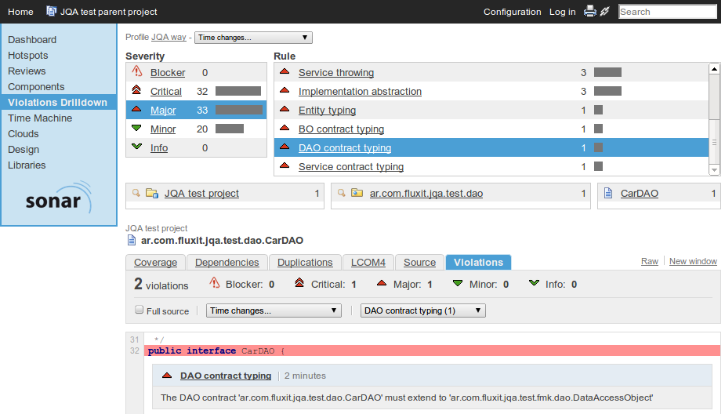The image size is (725, 414).
Task: Click the Info icon in the violations summary
Action: point(534,282)
